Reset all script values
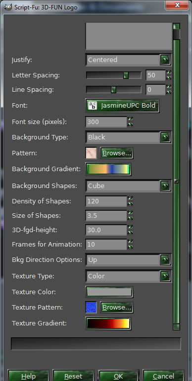192x381 pixels. [73, 376]
